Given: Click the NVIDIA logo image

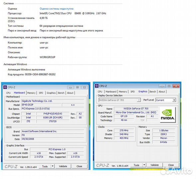Looking at the screenshot, I should coord(168,115).
